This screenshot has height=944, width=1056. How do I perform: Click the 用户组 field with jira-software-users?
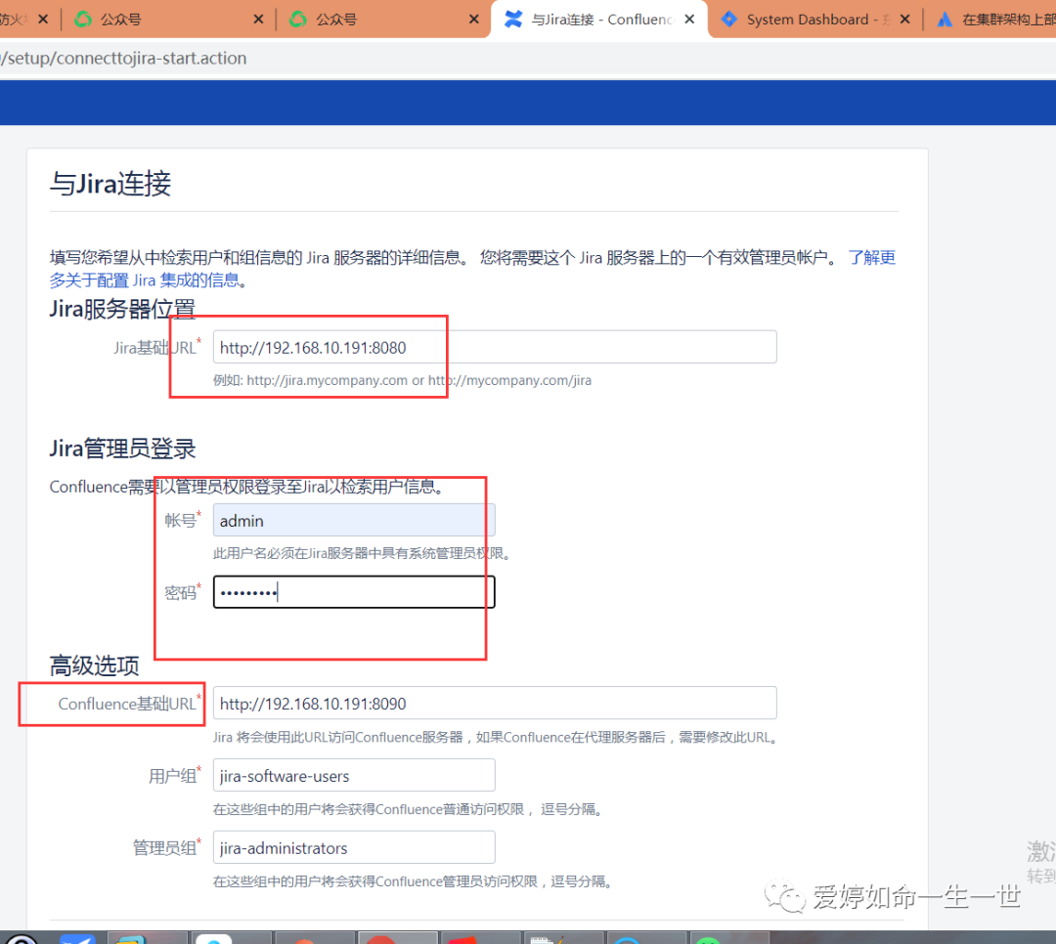click(354, 776)
